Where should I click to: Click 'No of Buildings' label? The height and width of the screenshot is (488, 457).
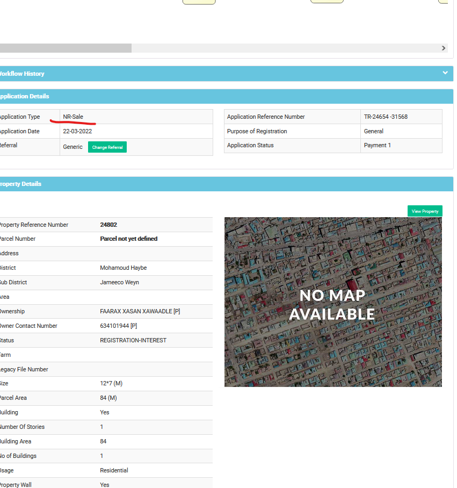(x=18, y=456)
